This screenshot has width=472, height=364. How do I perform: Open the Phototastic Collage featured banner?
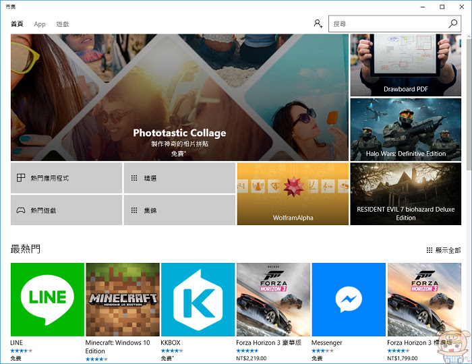[179, 97]
